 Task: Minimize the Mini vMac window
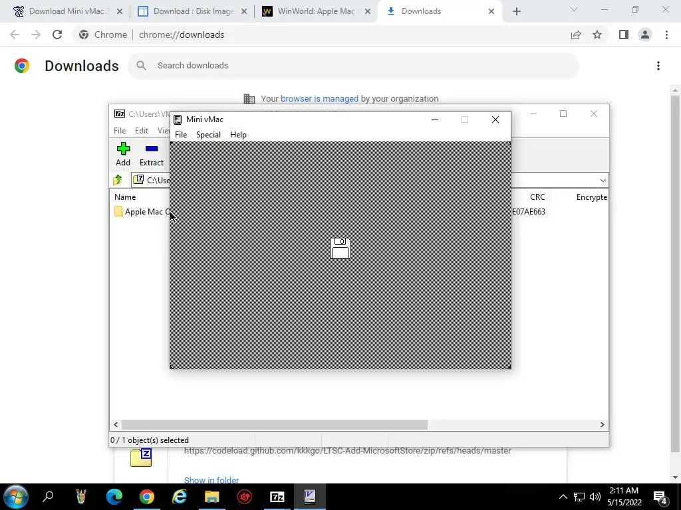435,120
